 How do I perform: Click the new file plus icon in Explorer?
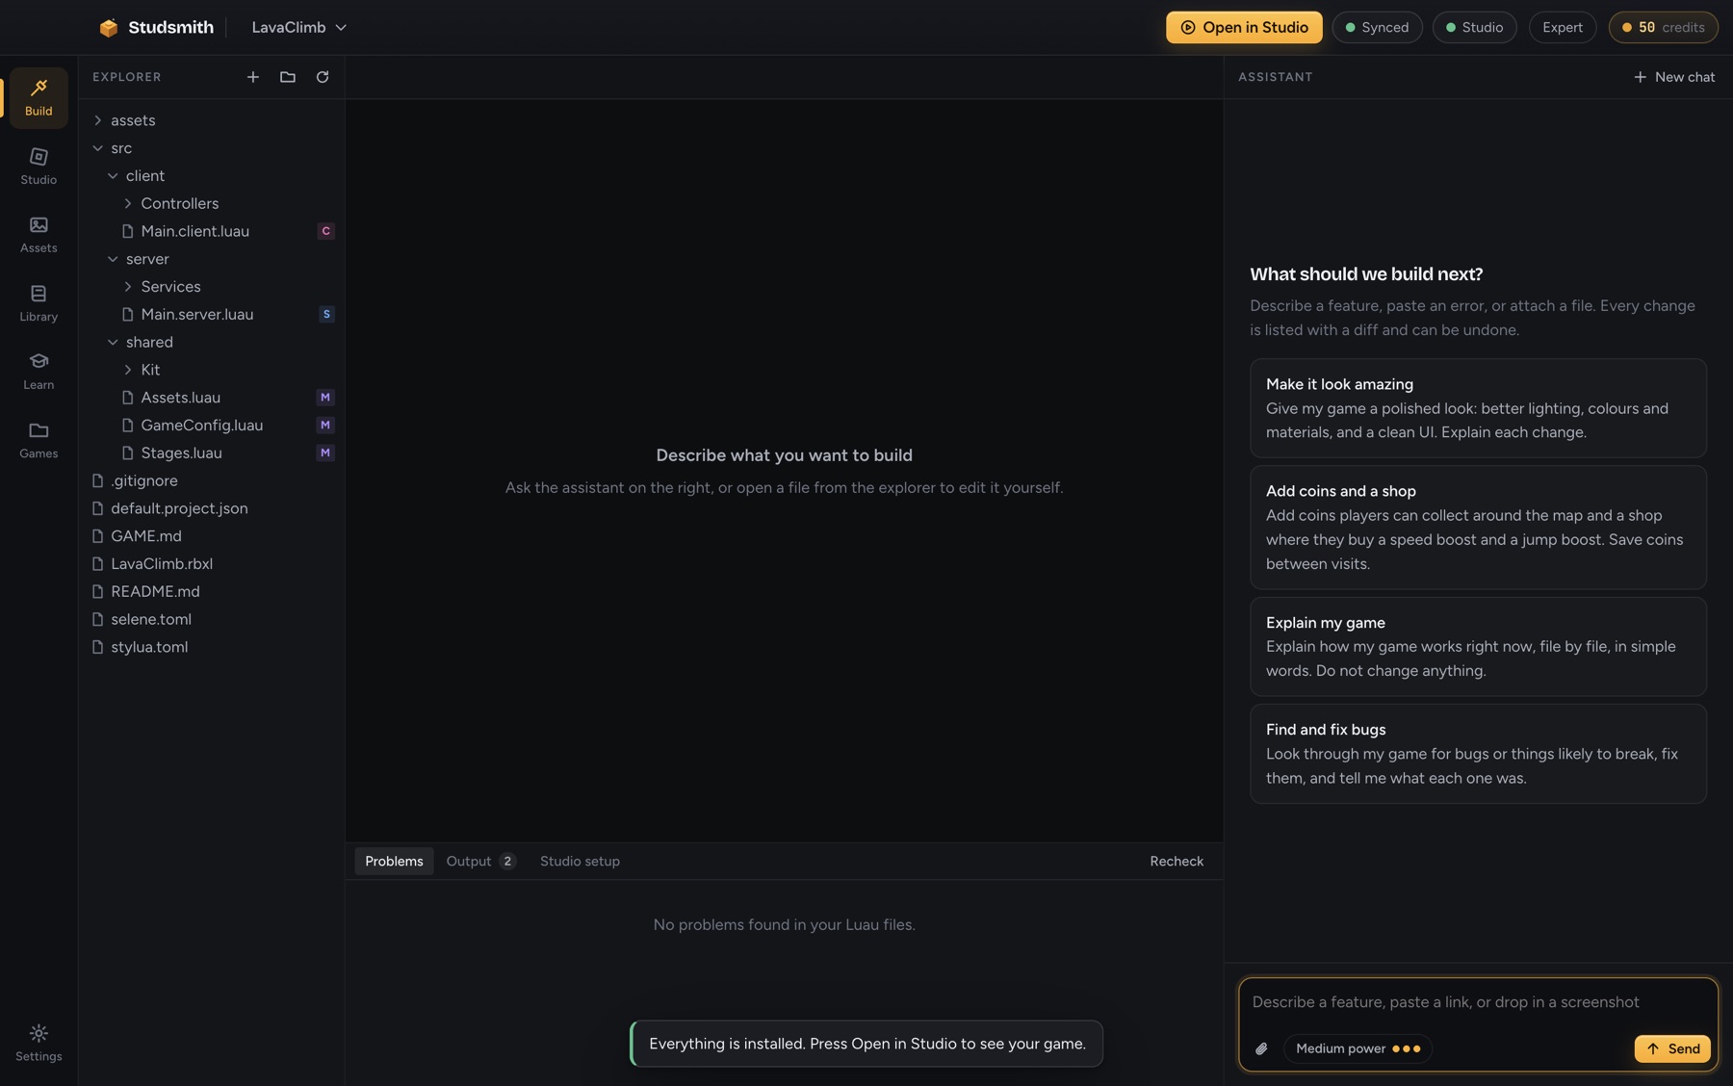pos(253,77)
